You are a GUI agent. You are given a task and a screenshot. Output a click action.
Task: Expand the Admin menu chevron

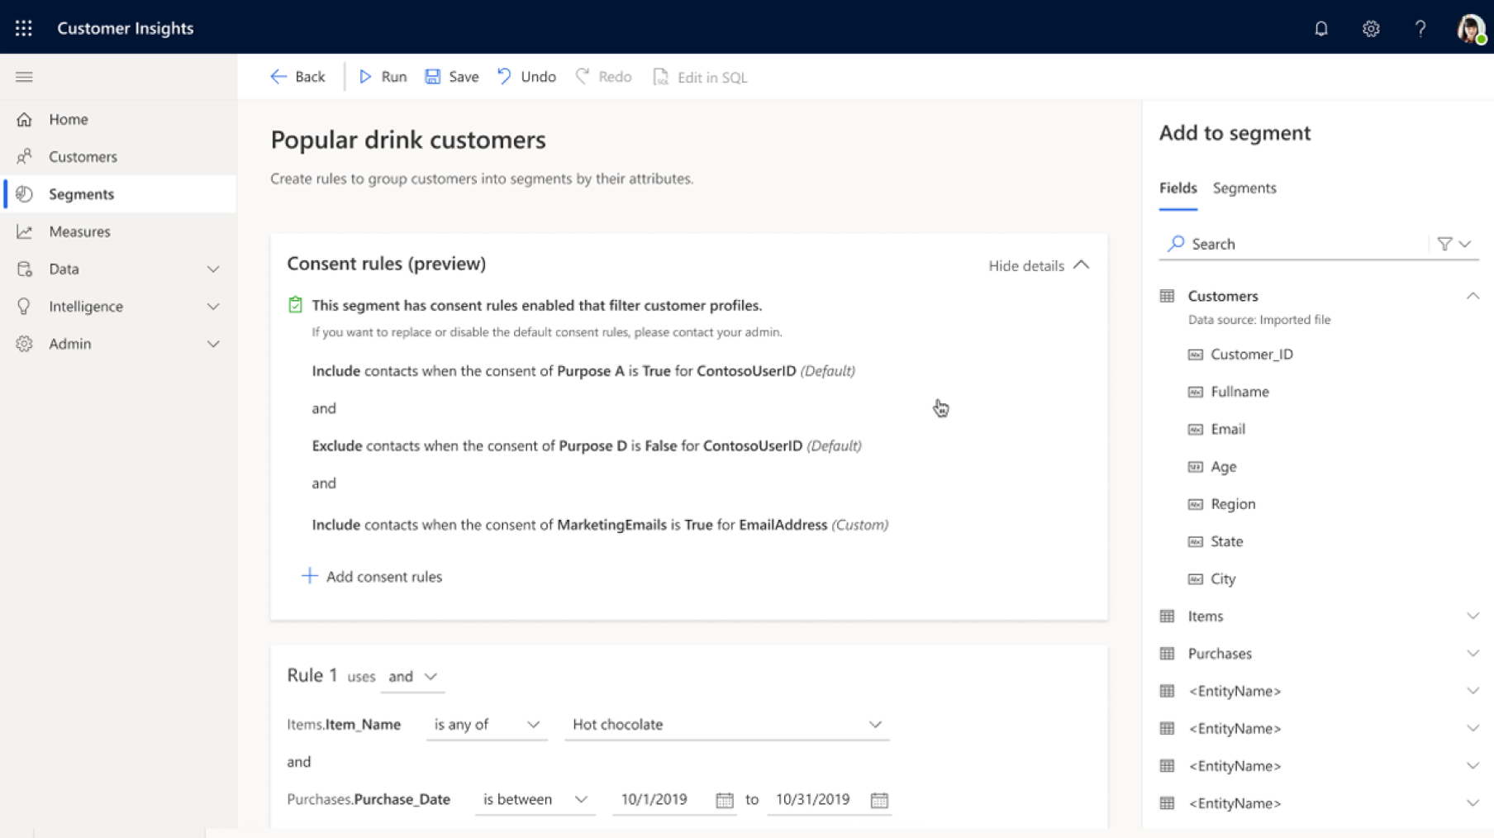213,344
